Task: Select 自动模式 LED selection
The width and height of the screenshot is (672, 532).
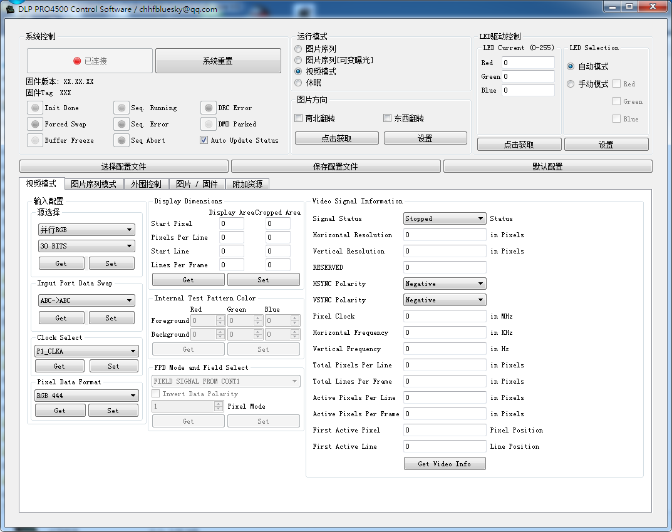Action: 571,66
